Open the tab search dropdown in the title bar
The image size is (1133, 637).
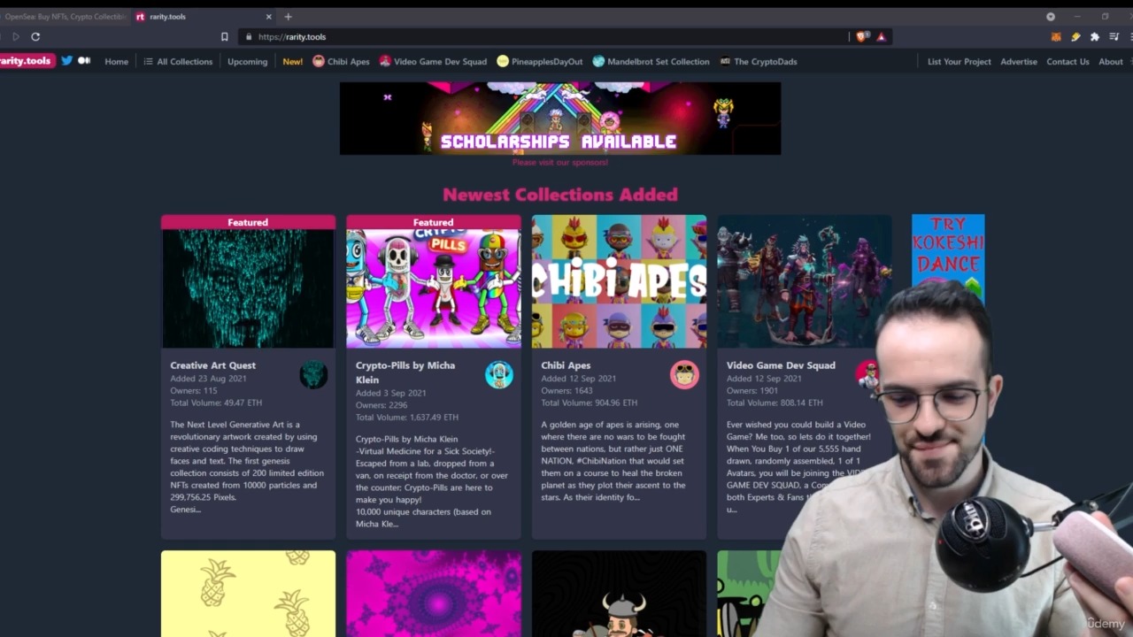point(1051,16)
